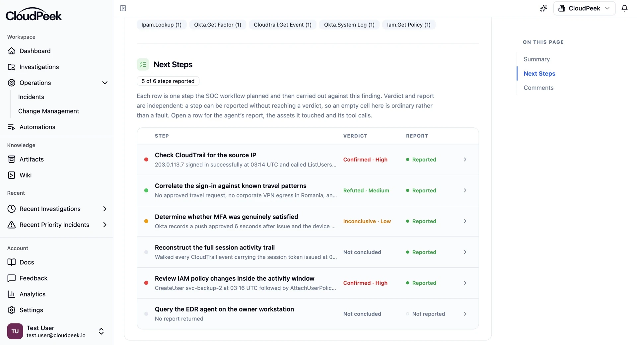This screenshot has width=637, height=345.
Task: Click the Settings gear icon
Action: tap(12, 310)
